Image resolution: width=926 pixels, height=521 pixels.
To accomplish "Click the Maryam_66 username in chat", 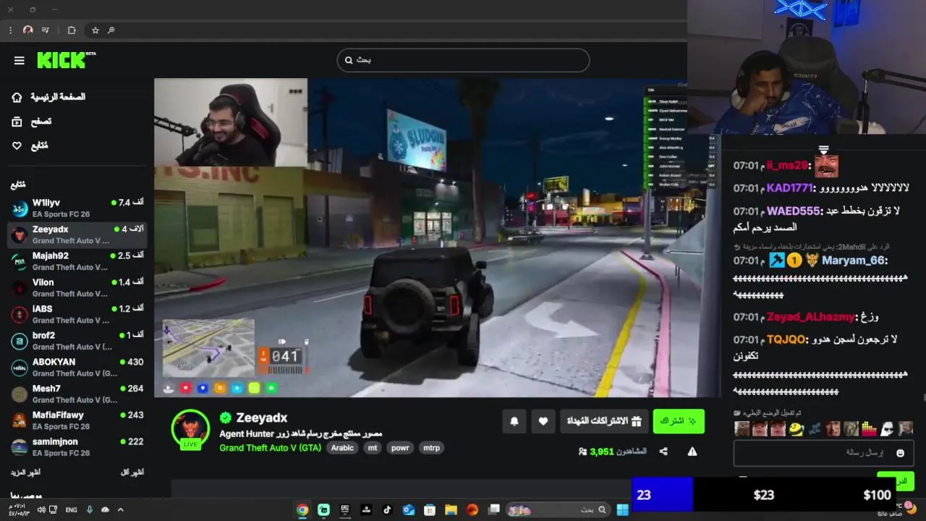I will point(854,260).
